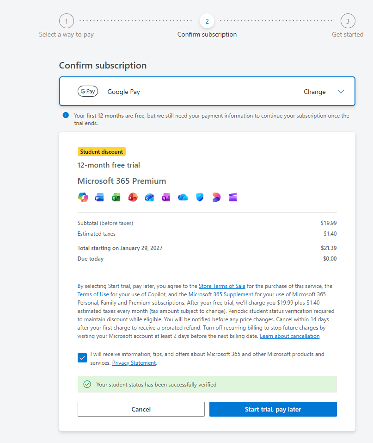Click the OneNote app icon
Screen dimensions: 373x443
pyautogui.click(x=166, y=197)
